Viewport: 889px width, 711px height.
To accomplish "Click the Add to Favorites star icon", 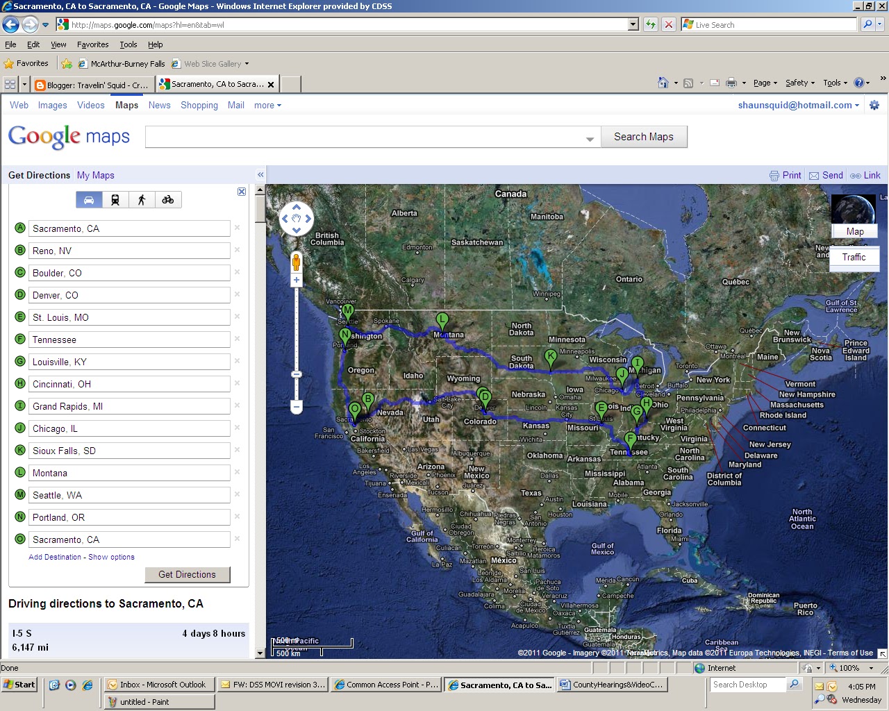I will [x=67, y=64].
